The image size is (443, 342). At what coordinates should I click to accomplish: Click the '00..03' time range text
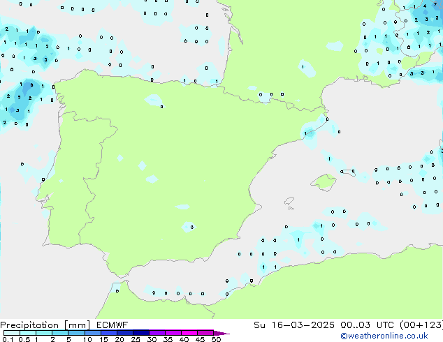click(x=355, y=325)
